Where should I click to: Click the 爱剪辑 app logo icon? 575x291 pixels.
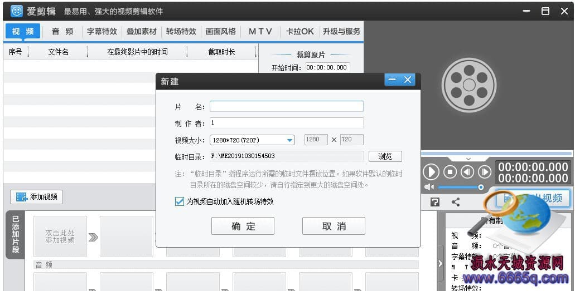pos(17,11)
